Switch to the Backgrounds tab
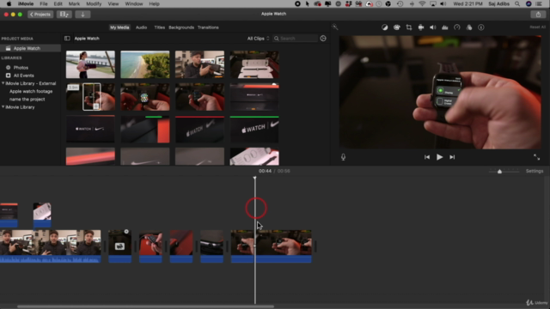550x309 pixels. click(x=181, y=27)
